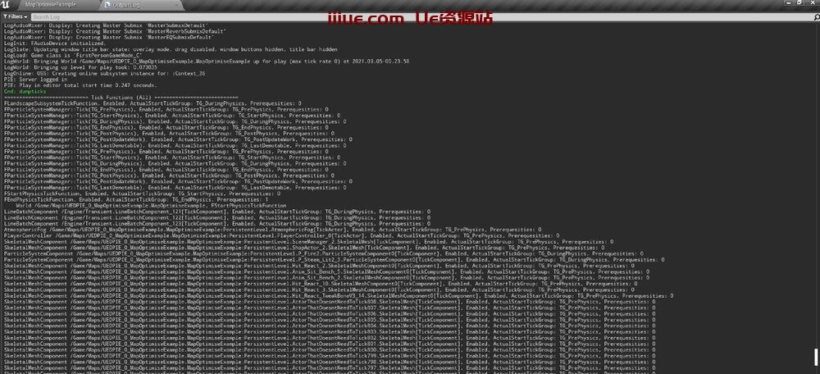Open the Filters dropdown

click(15, 16)
